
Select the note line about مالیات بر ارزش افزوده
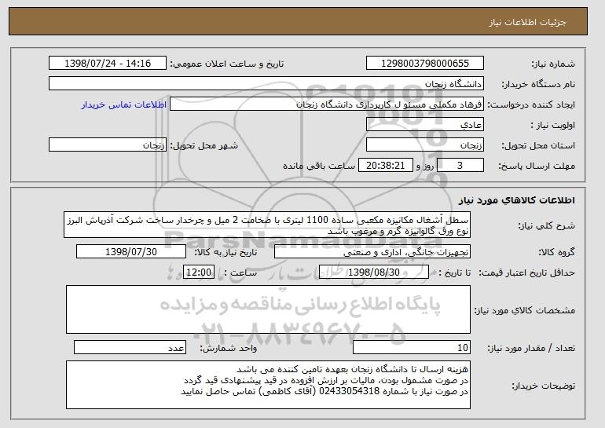326,380
